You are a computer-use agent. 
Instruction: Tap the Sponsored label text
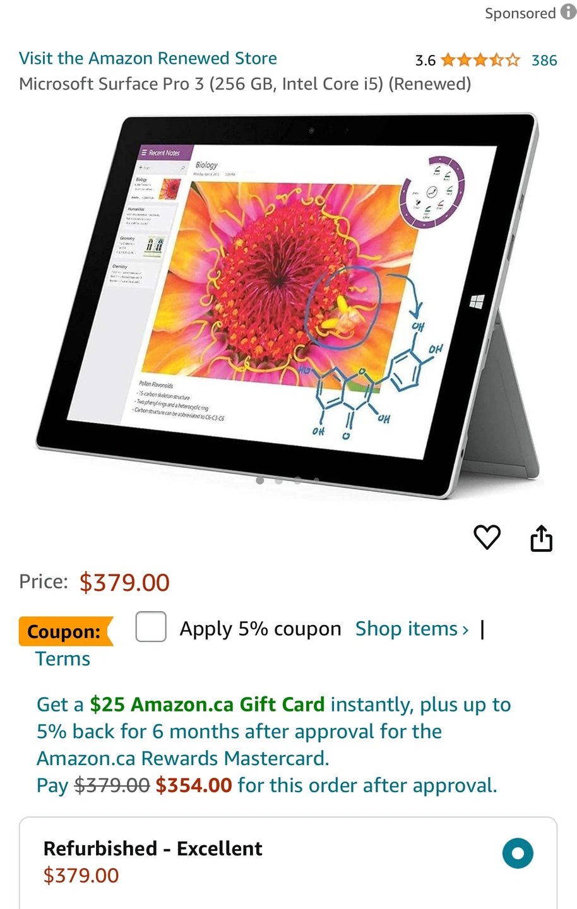point(520,13)
